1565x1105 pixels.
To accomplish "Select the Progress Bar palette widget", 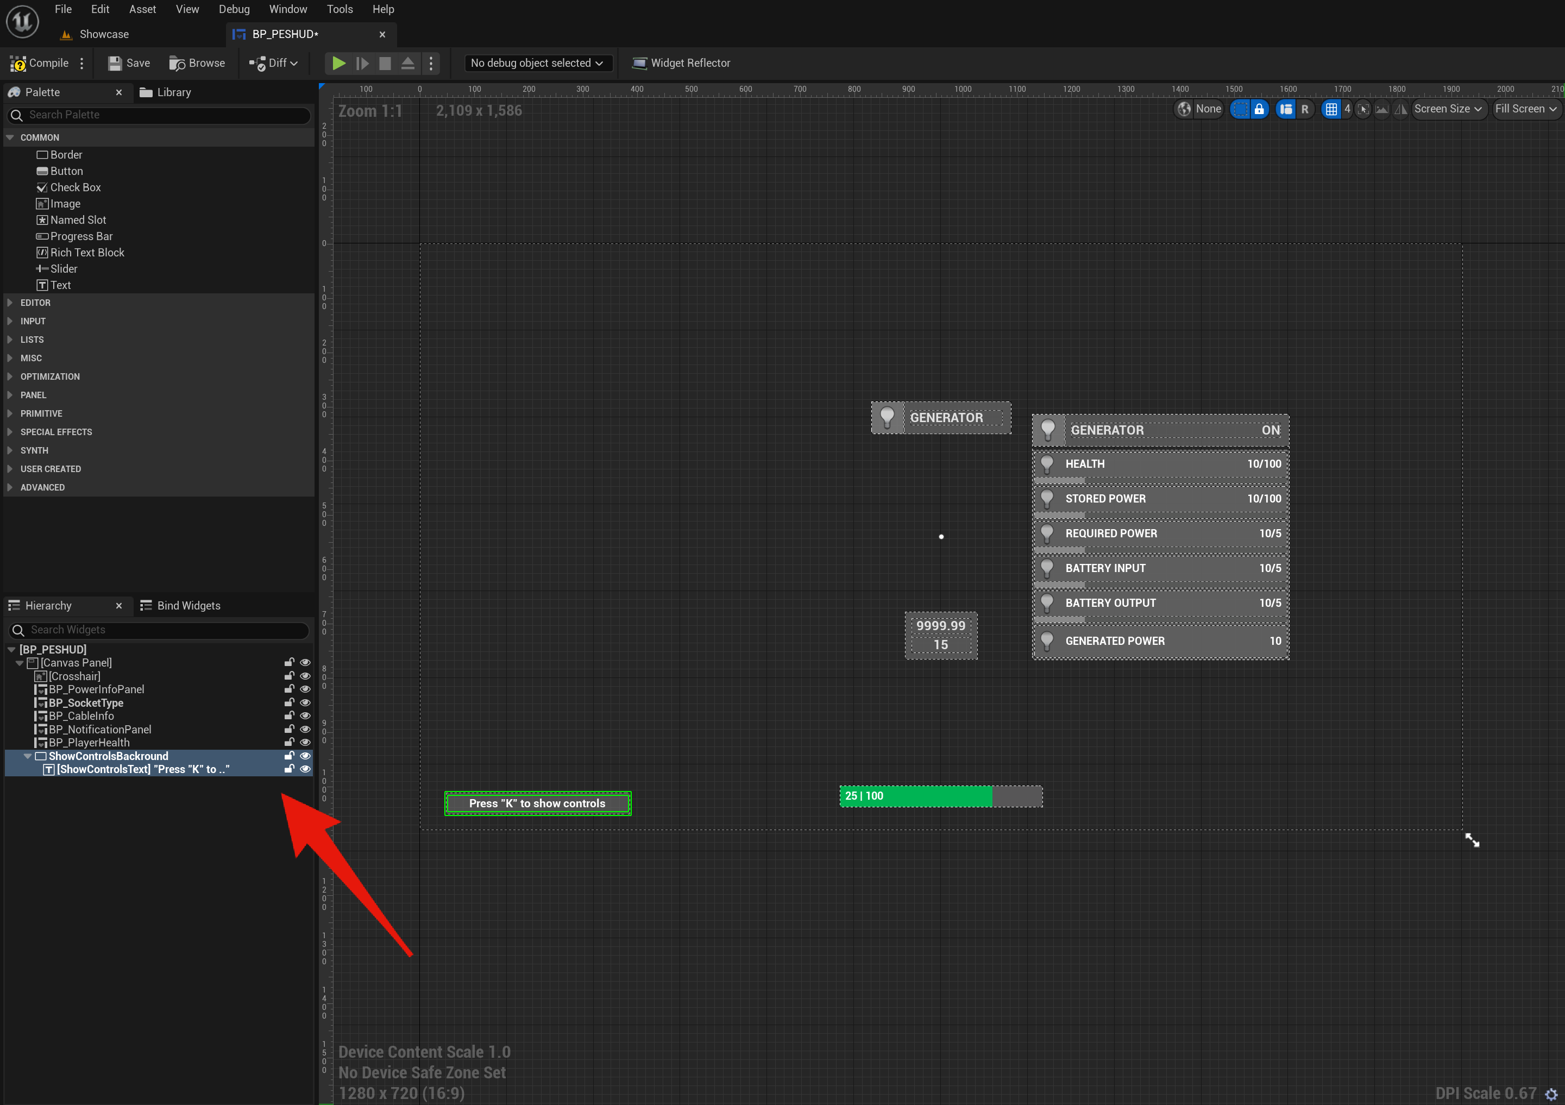I will [81, 236].
